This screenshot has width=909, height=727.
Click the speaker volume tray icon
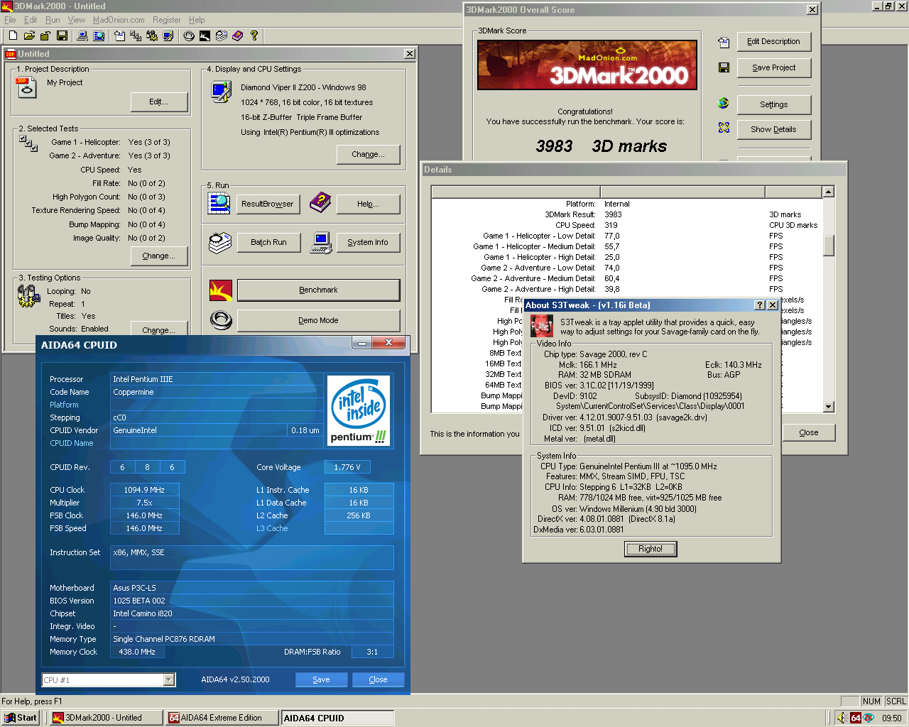(x=842, y=718)
